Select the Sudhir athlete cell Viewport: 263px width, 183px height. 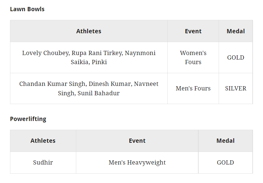pos(43,162)
